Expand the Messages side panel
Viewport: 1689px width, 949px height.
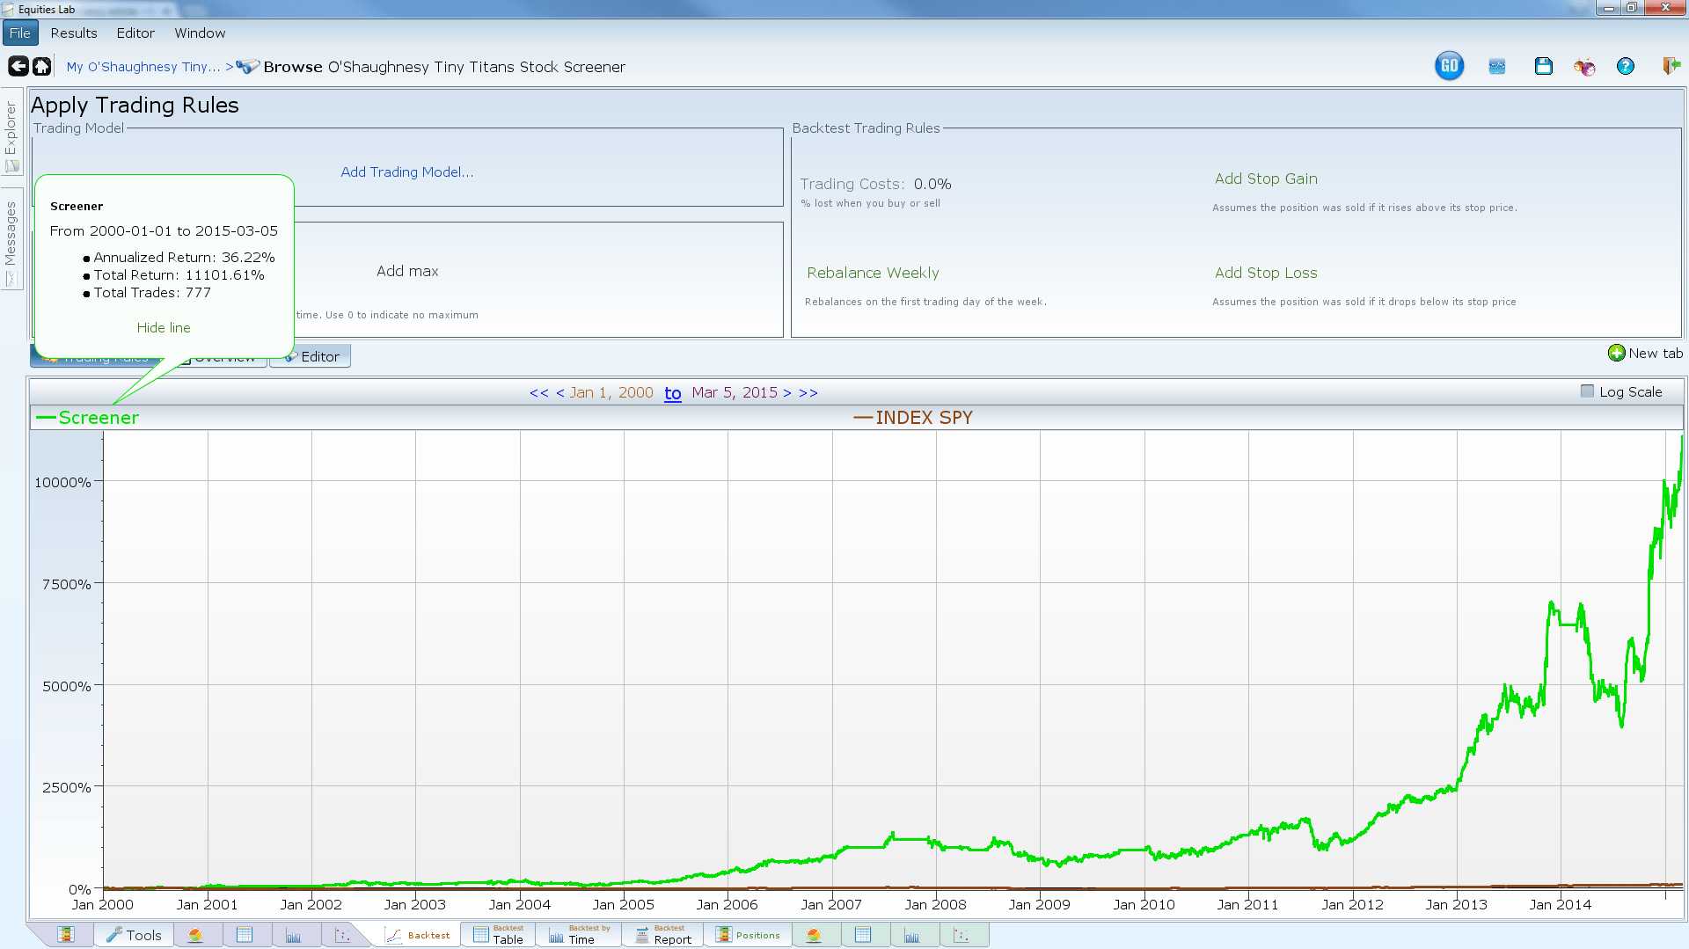pyautogui.click(x=11, y=237)
